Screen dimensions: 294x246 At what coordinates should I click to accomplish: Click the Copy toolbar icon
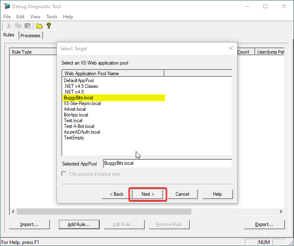click(18, 26)
